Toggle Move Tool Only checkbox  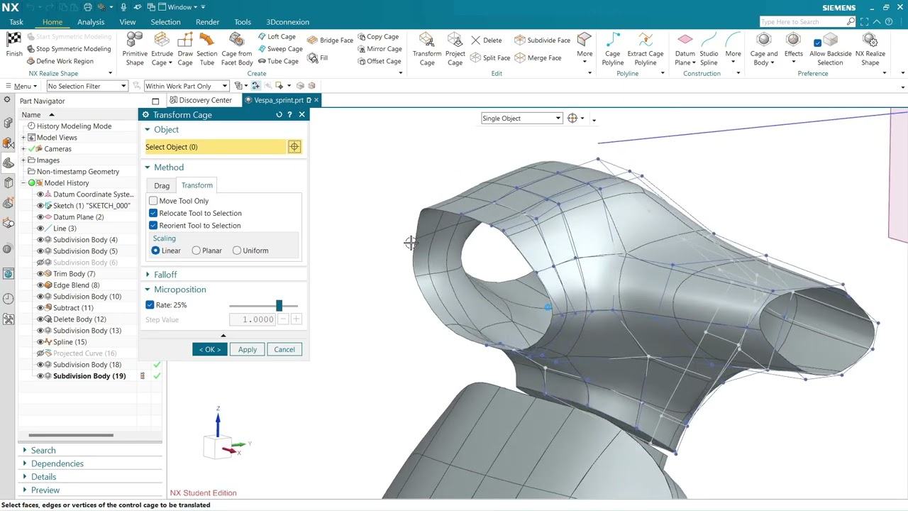point(153,201)
